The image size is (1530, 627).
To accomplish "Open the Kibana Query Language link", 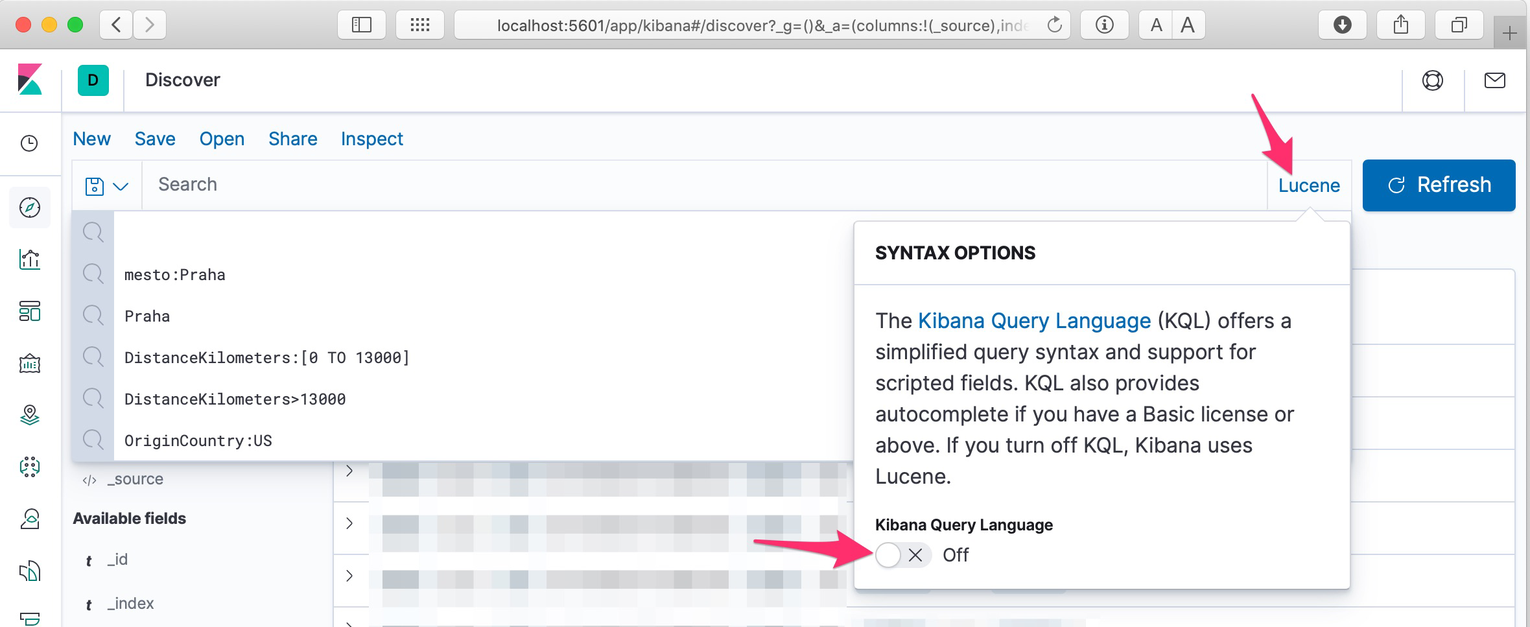I will coord(1034,321).
